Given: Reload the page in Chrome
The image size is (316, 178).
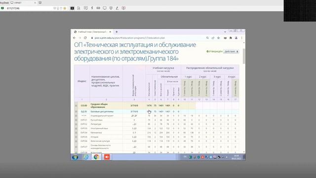Looking at the screenshot, I should pyautogui.click(x=85, y=38).
